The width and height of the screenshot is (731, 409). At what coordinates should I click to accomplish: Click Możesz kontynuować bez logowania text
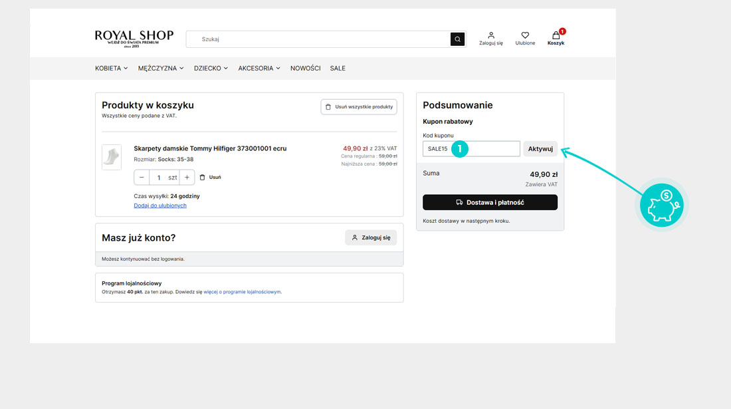pyautogui.click(x=143, y=259)
